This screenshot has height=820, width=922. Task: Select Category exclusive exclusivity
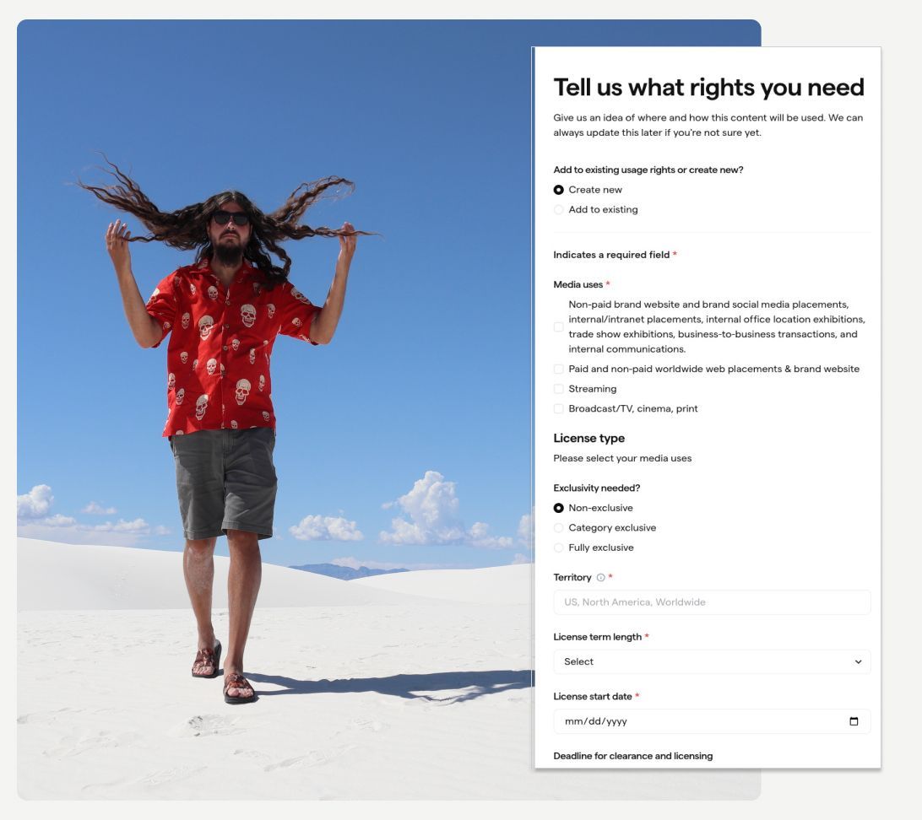(x=559, y=528)
